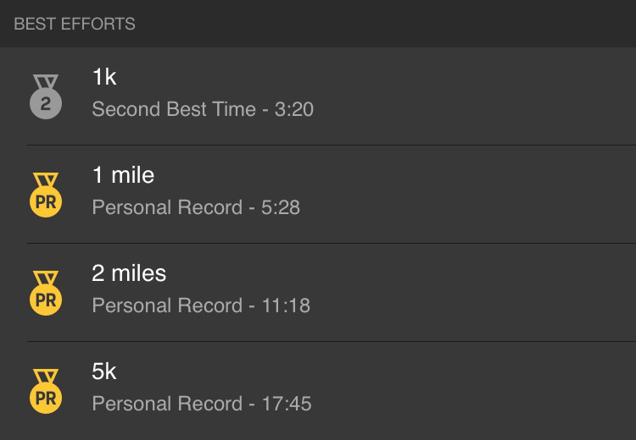Tap the silver second-place medal icon
The width and height of the screenshot is (636, 440).
(46, 96)
